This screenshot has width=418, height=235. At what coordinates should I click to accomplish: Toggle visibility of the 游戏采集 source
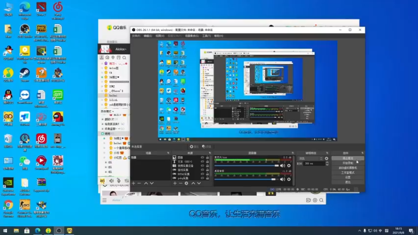[202, 170]
